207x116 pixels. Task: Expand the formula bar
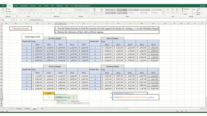(206, 20)
